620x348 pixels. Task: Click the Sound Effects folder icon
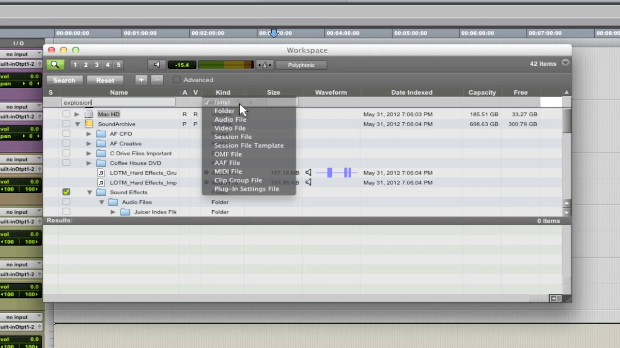[101, 192]
